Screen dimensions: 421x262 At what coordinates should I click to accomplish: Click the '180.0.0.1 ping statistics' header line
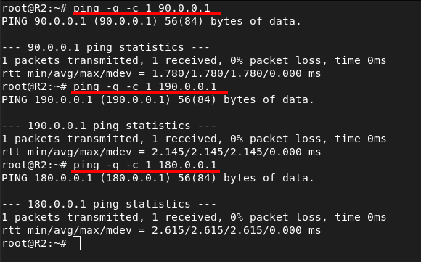click(109, 204)
